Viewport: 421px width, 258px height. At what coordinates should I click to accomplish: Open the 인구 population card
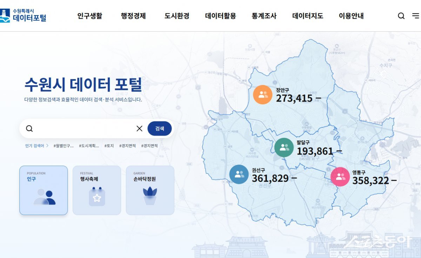pyautogui.click(x=44, y=190)
